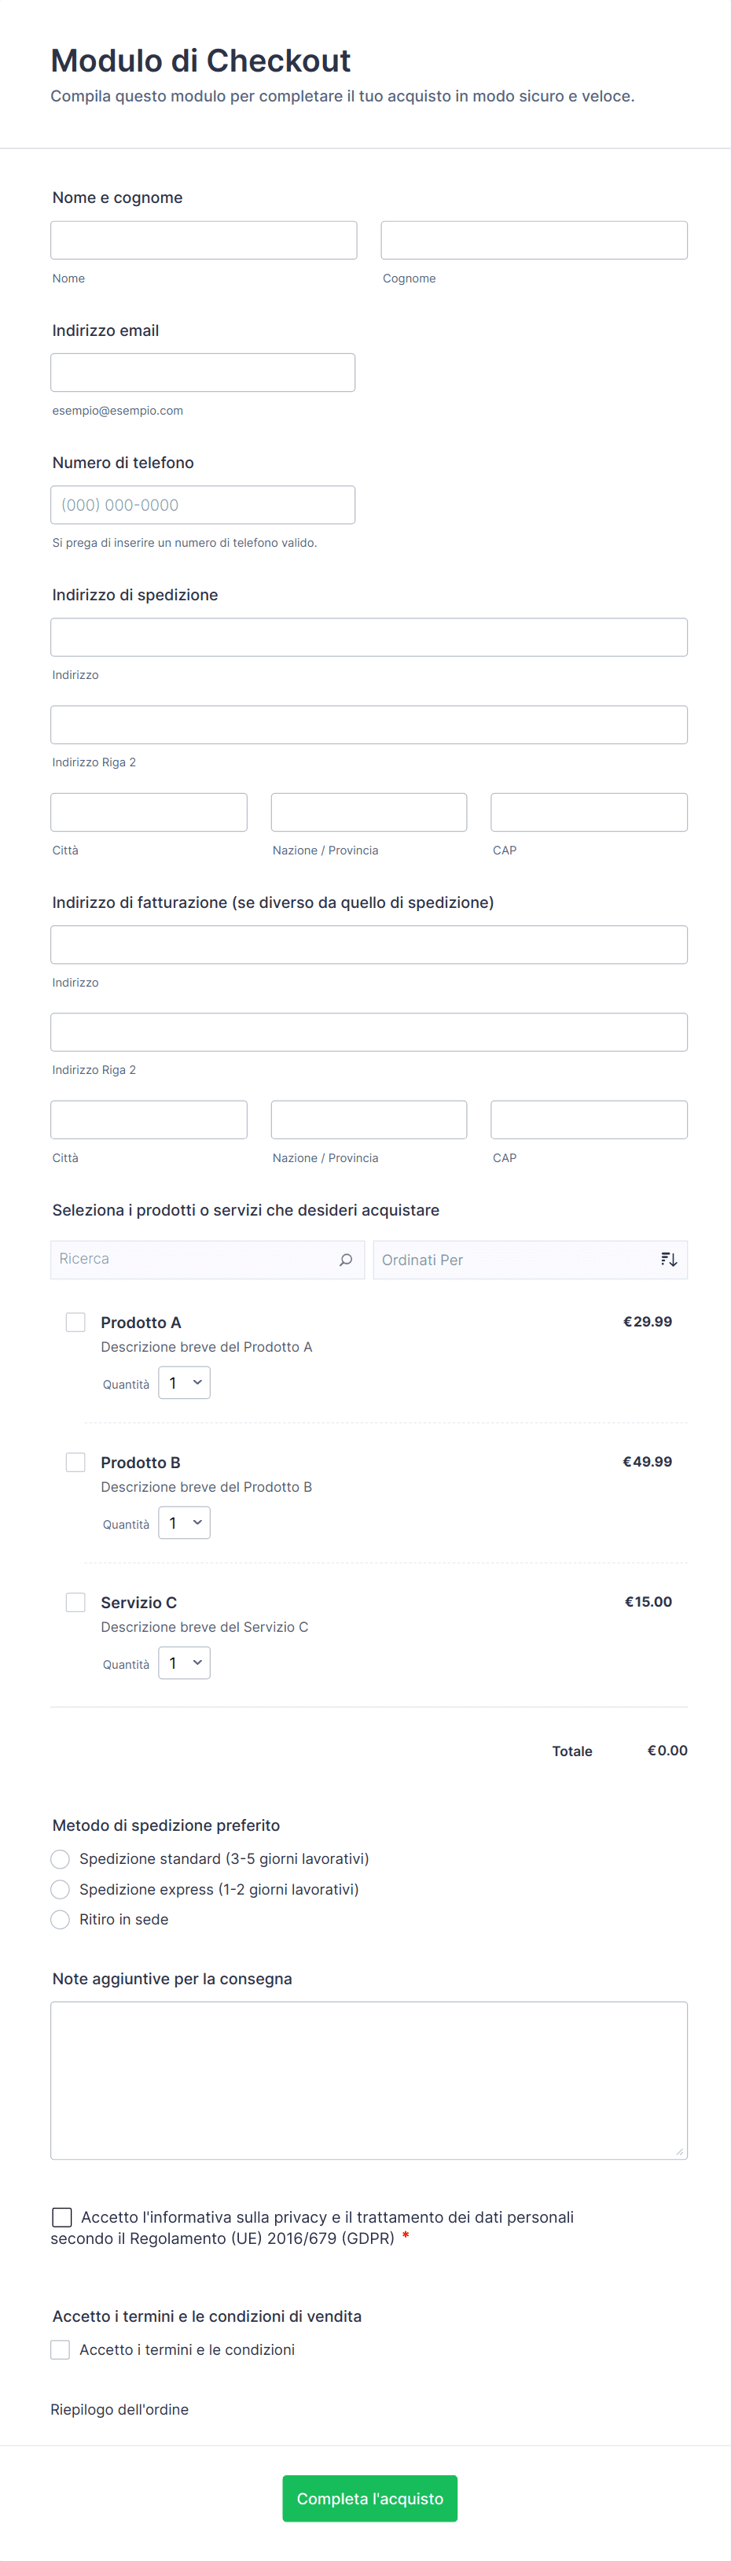Select Spedizione express radio button

point(61,1890)
